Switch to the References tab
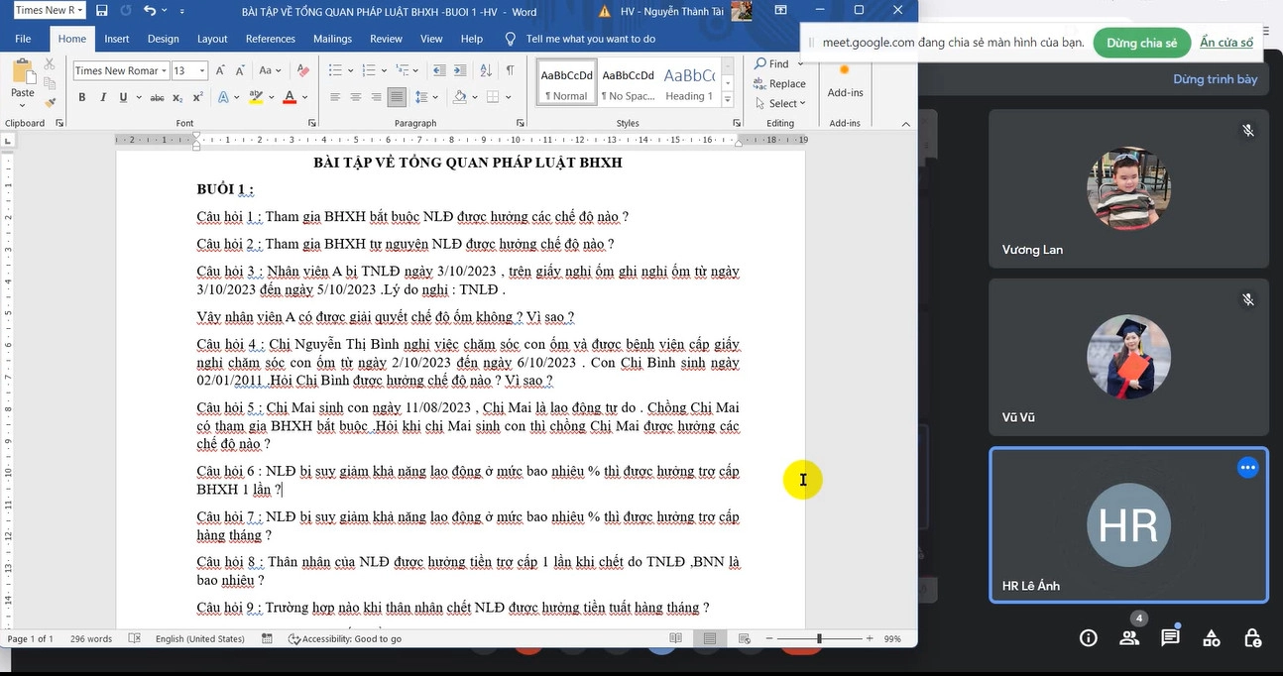1283x676 pixels. tap(270, 39)
